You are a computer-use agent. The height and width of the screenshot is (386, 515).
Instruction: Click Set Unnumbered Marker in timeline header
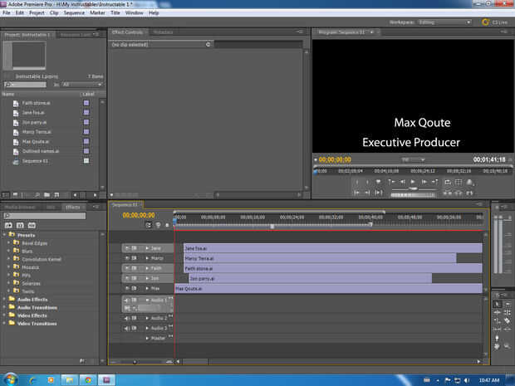167,225
